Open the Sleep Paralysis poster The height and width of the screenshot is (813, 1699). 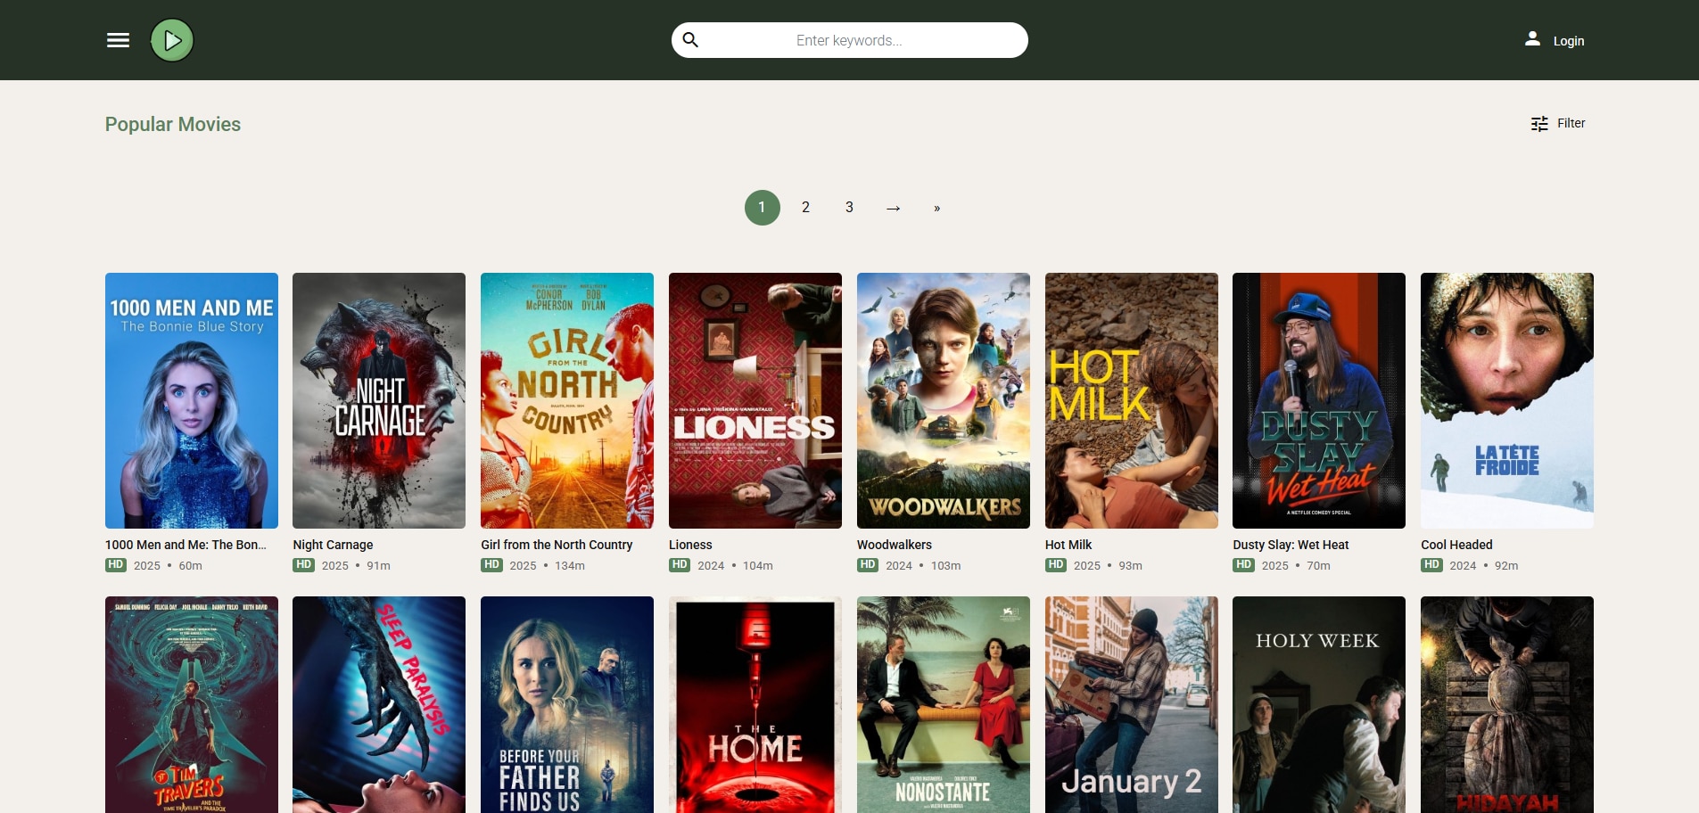379,704
